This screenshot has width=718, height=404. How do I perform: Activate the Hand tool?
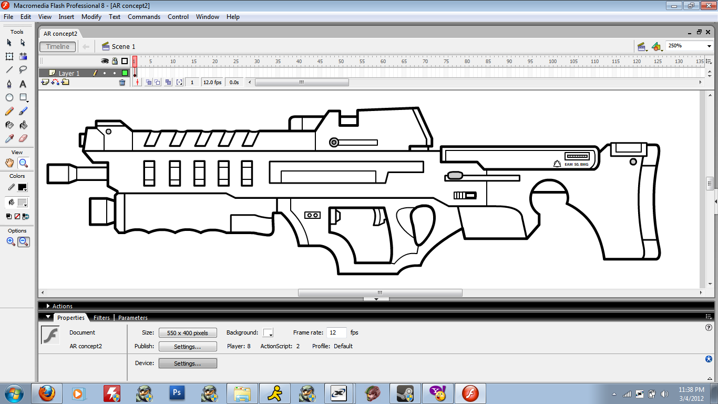coord(9,163)
